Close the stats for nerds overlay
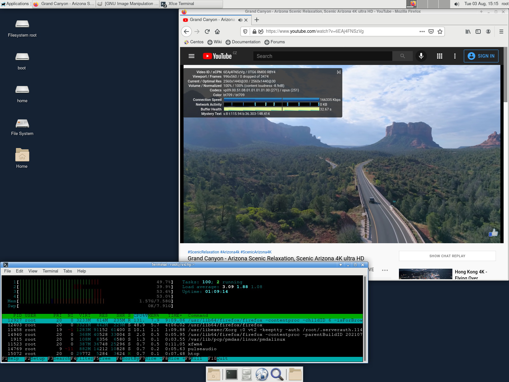509x382 pixels. pos(339,72)
